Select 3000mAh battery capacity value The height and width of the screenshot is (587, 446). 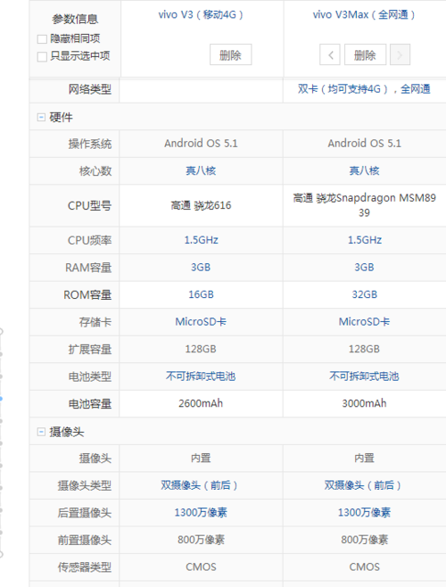click(x=364, y=403)
